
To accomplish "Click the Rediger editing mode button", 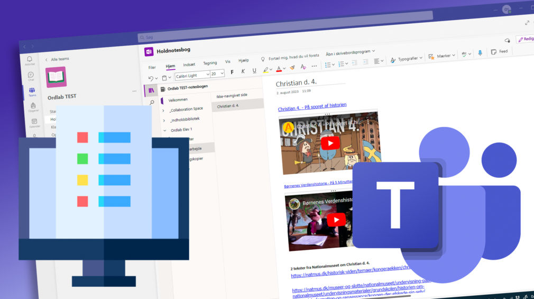I will pyautogui.click(x=526, y=39).
